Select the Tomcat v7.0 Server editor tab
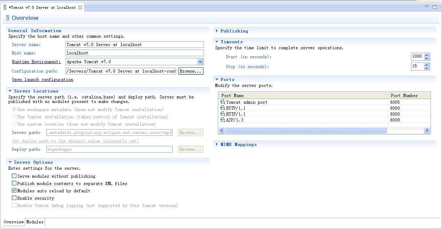Viewport: 442px width, 229px height. click(42, 7)
